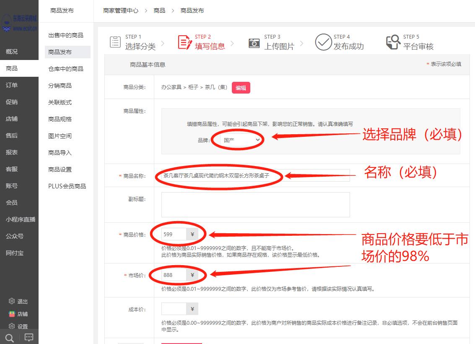Click the Step 3 上传图片 camera icon
The width and height of the screenshot is (475, 344).
(x=254, y=42)
